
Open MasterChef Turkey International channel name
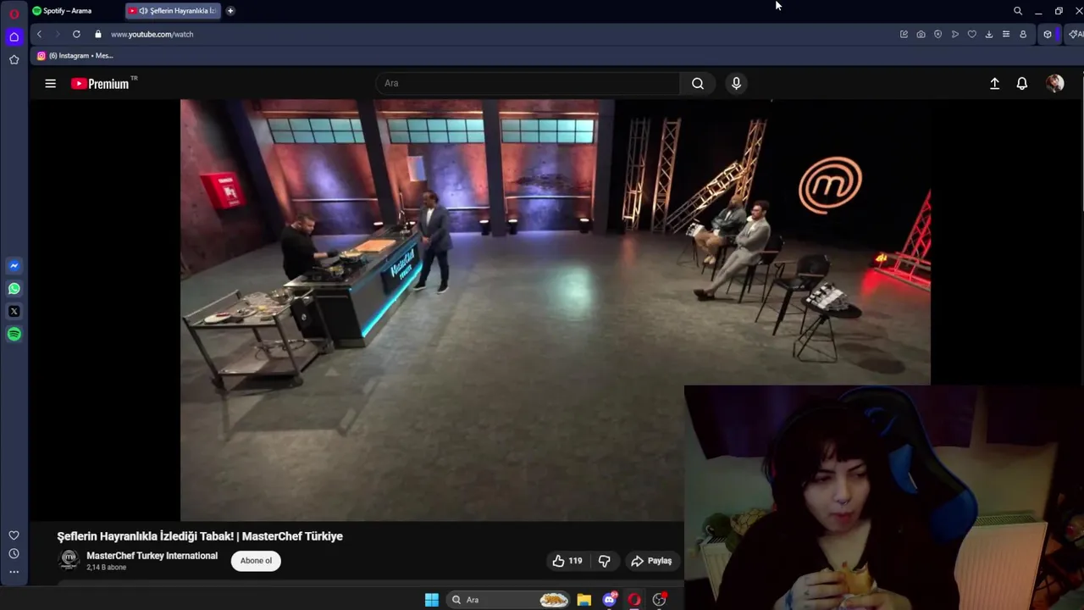point(152,556)
